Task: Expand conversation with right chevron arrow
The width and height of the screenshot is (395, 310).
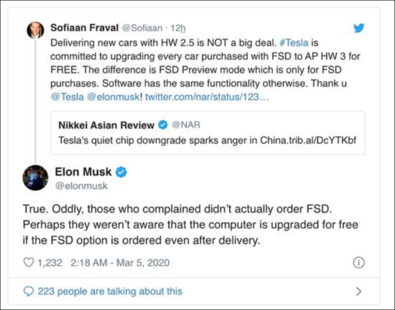Action: pyautogui.click(x=359, y=291)
